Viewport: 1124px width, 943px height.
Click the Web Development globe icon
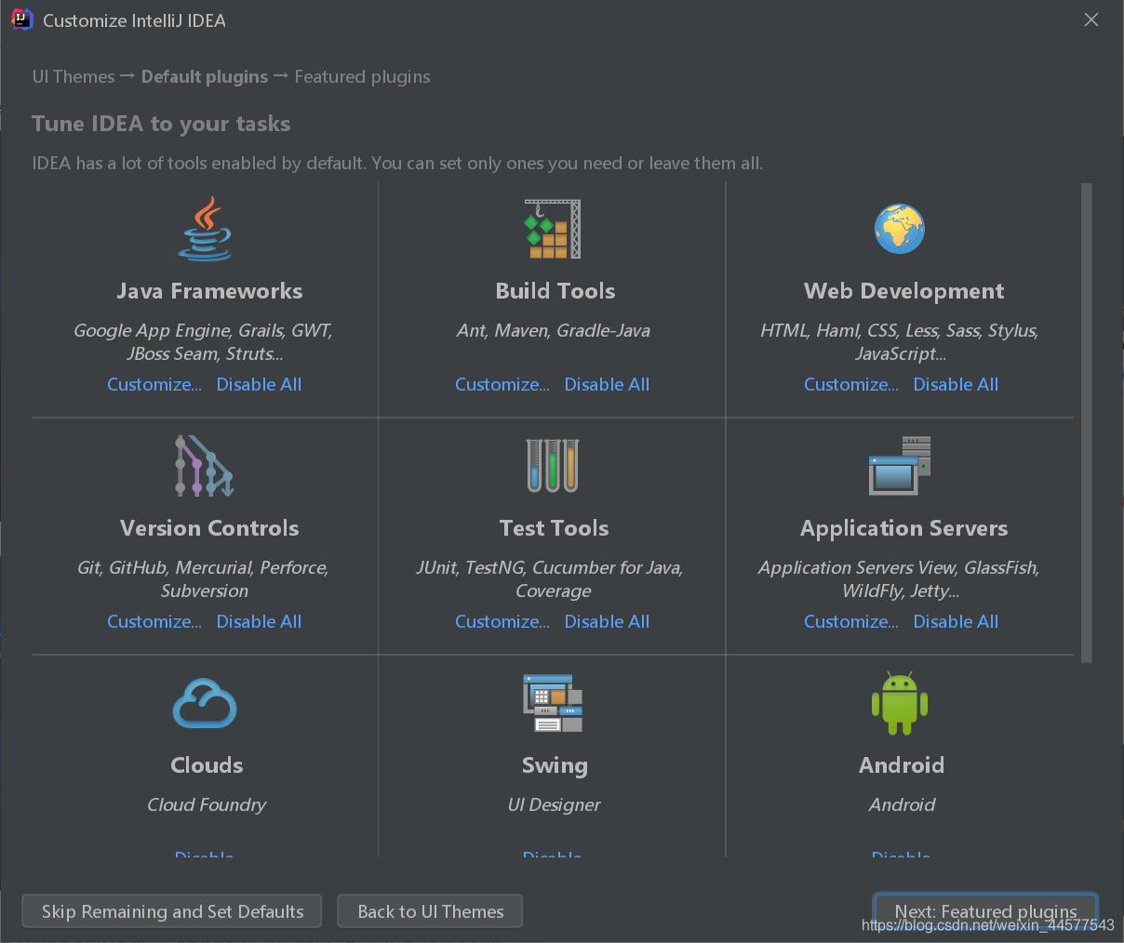click(900, 229)
